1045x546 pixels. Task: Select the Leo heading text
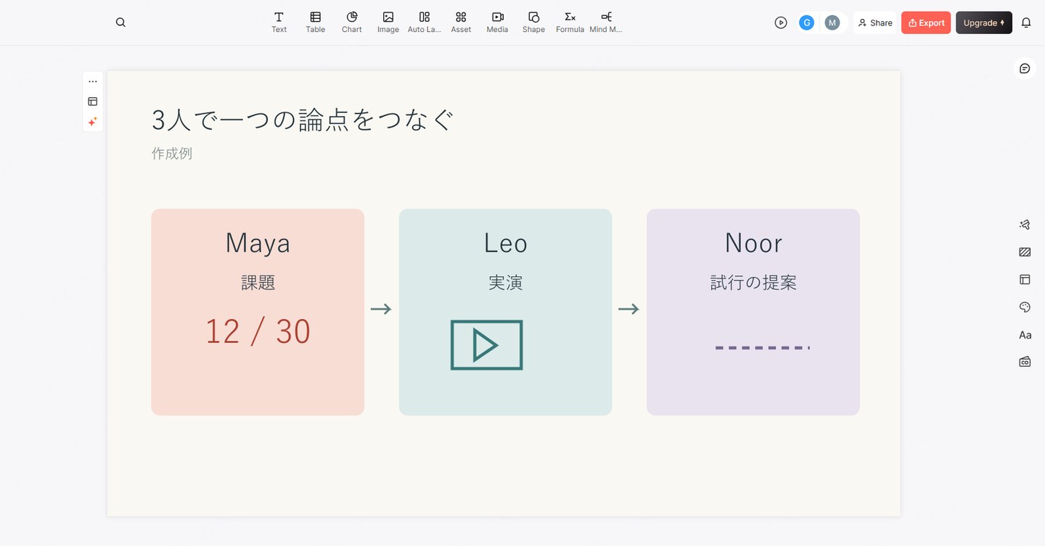505,243
